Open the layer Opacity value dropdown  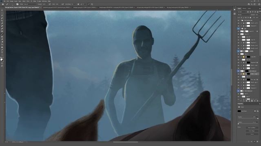pyautogui.click(x=257, y=15)
